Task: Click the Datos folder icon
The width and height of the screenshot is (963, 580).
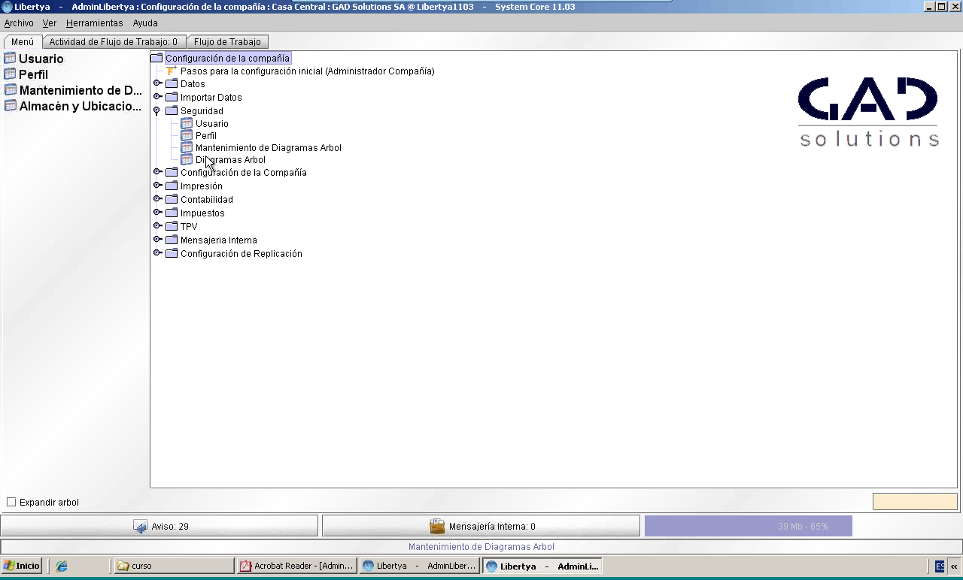Action: (x=172, y=84)
